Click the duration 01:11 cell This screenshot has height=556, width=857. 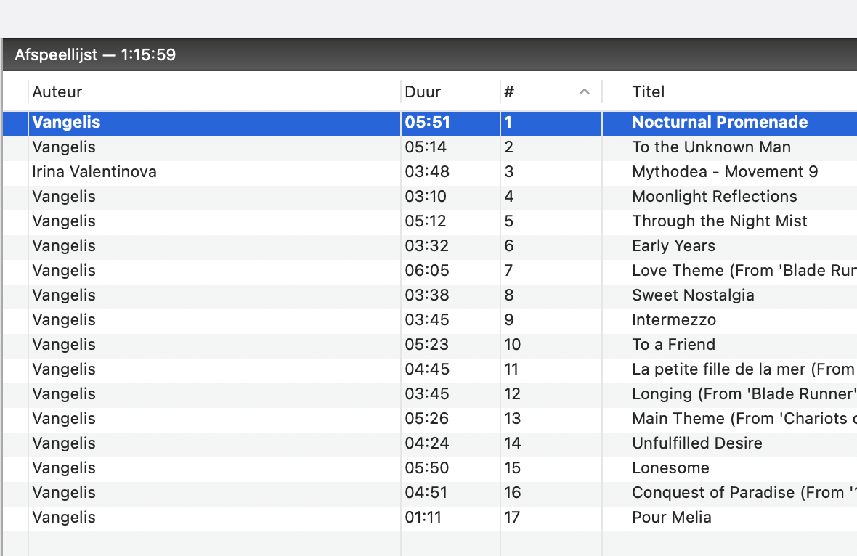coord(423,518)
